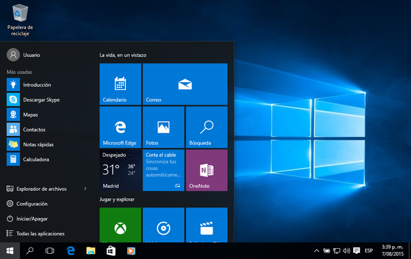Select Descargar Skype in most used
Viewport: 411px width, 259px height.
coord(33,99)
